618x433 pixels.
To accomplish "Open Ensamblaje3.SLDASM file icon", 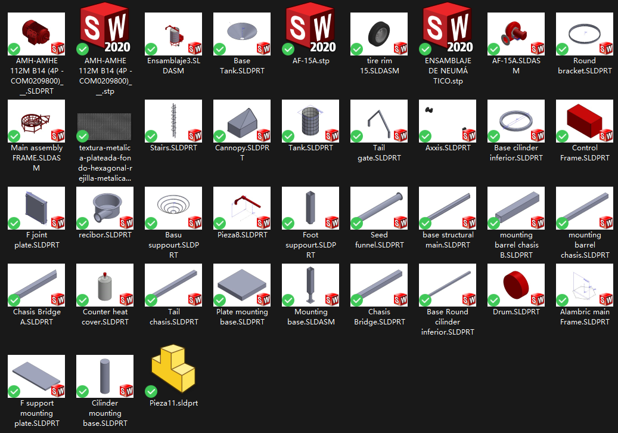I will pyautogui.click(x=173, y=34).
